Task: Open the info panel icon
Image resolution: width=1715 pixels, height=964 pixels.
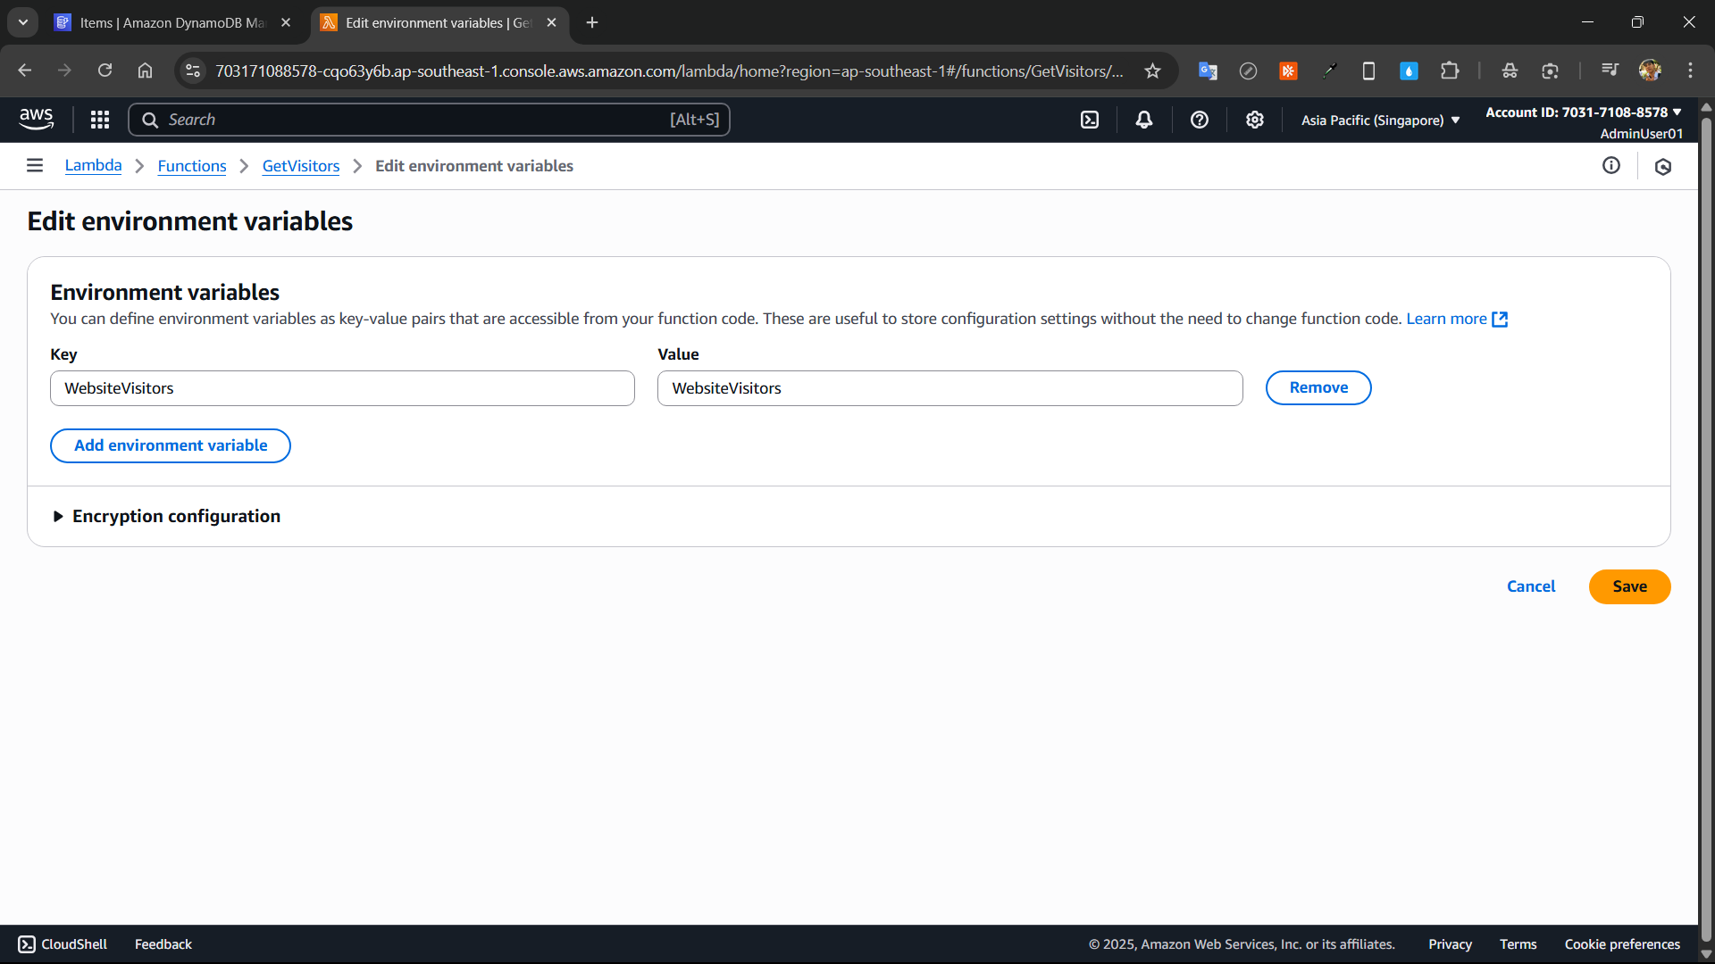Action: (x=1611, y=165)
